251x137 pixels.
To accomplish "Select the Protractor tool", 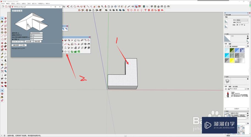I will tap(2, 57).
